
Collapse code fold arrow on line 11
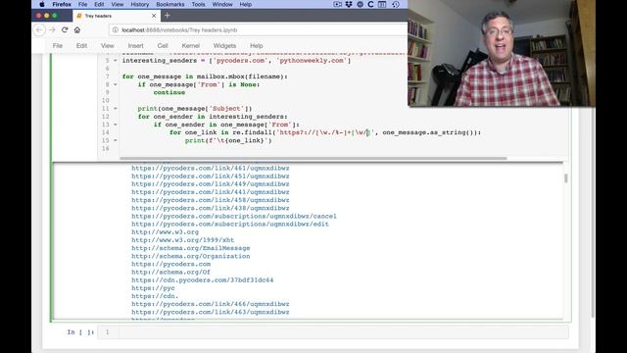[116, 109]
